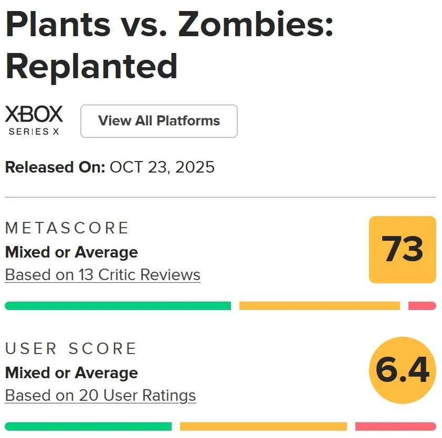The width and height of the screenshot is (442, 438).
Task: Click the Xbox Series X logo
Action: click(x=34, y=121)
